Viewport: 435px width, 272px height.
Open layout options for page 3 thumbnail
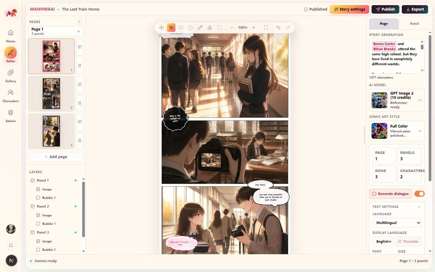[x=80, y=122]
